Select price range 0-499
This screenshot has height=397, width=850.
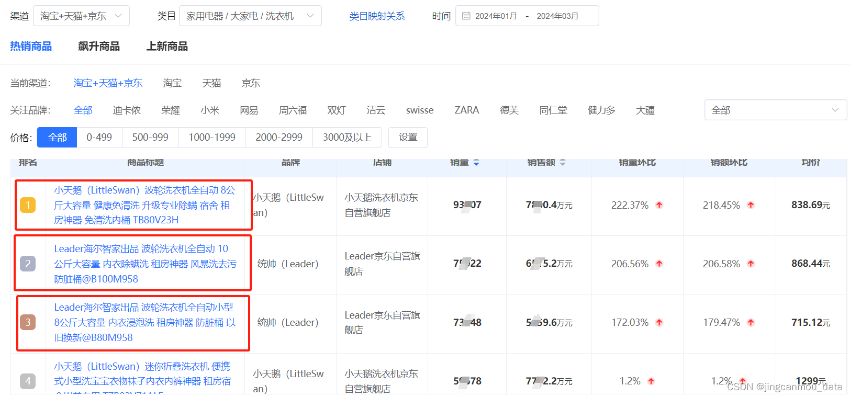(x=99, y=138)
